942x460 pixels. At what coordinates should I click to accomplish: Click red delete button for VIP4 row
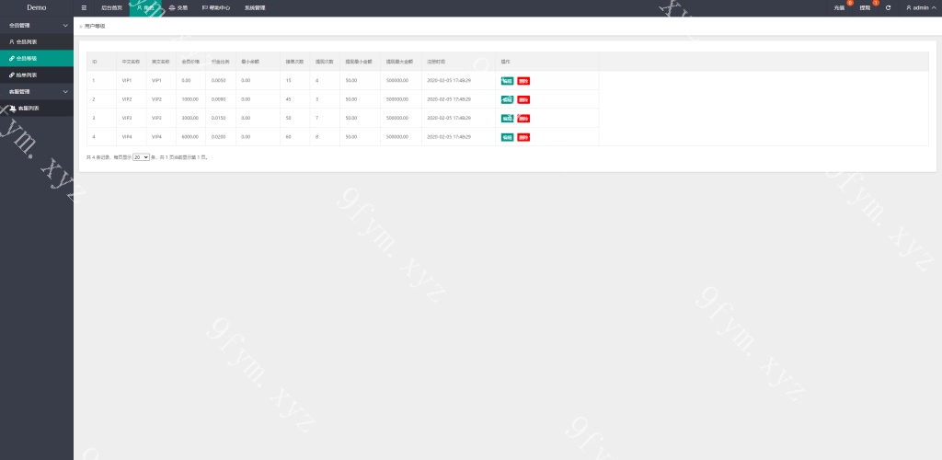coord(523,137)
